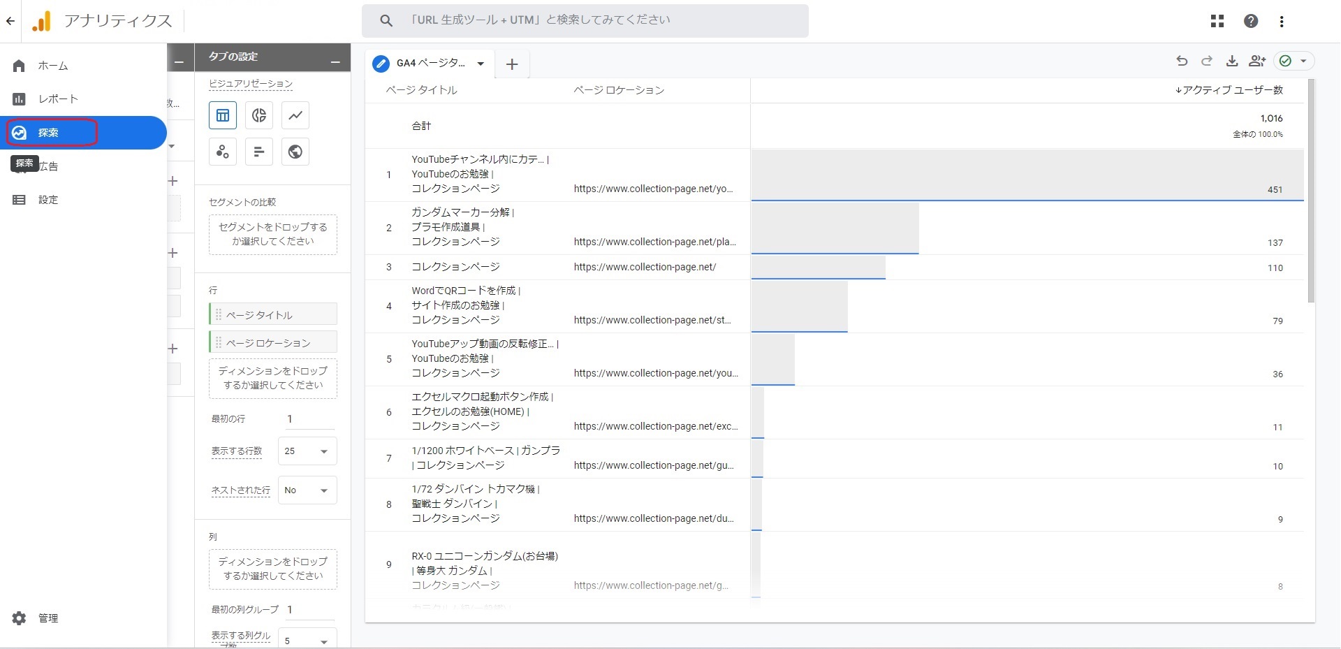Select 探索 in the sidebar
Image resolution: width=1341 pixels, height=649 pixels.
coord(83,133)
